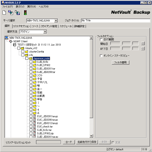Click the TEST1 saveset cylinder icon
This screenshot has width=152, height=152.
pyautogui.click(x=15, y=45)
